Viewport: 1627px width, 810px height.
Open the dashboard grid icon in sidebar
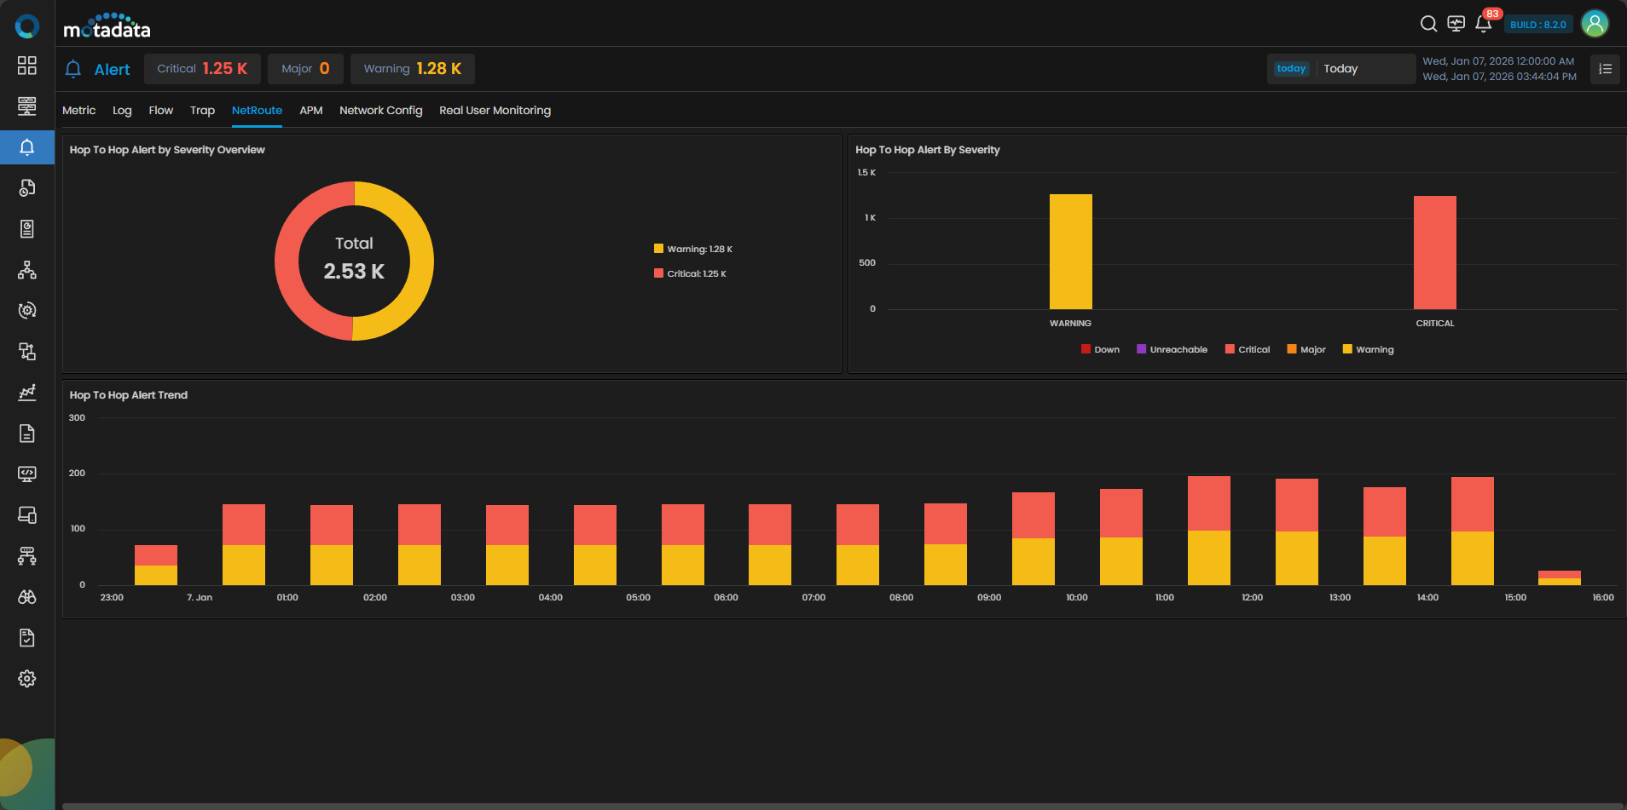pyautogui.click(x=27, y=66)
